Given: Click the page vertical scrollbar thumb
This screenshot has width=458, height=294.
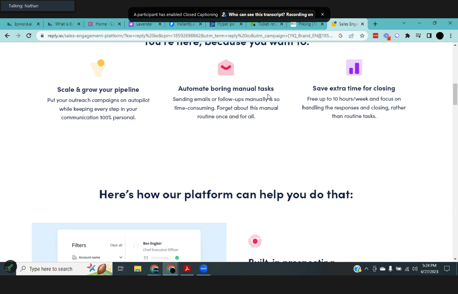Looking at the screenshot, I should coord(455,94).
